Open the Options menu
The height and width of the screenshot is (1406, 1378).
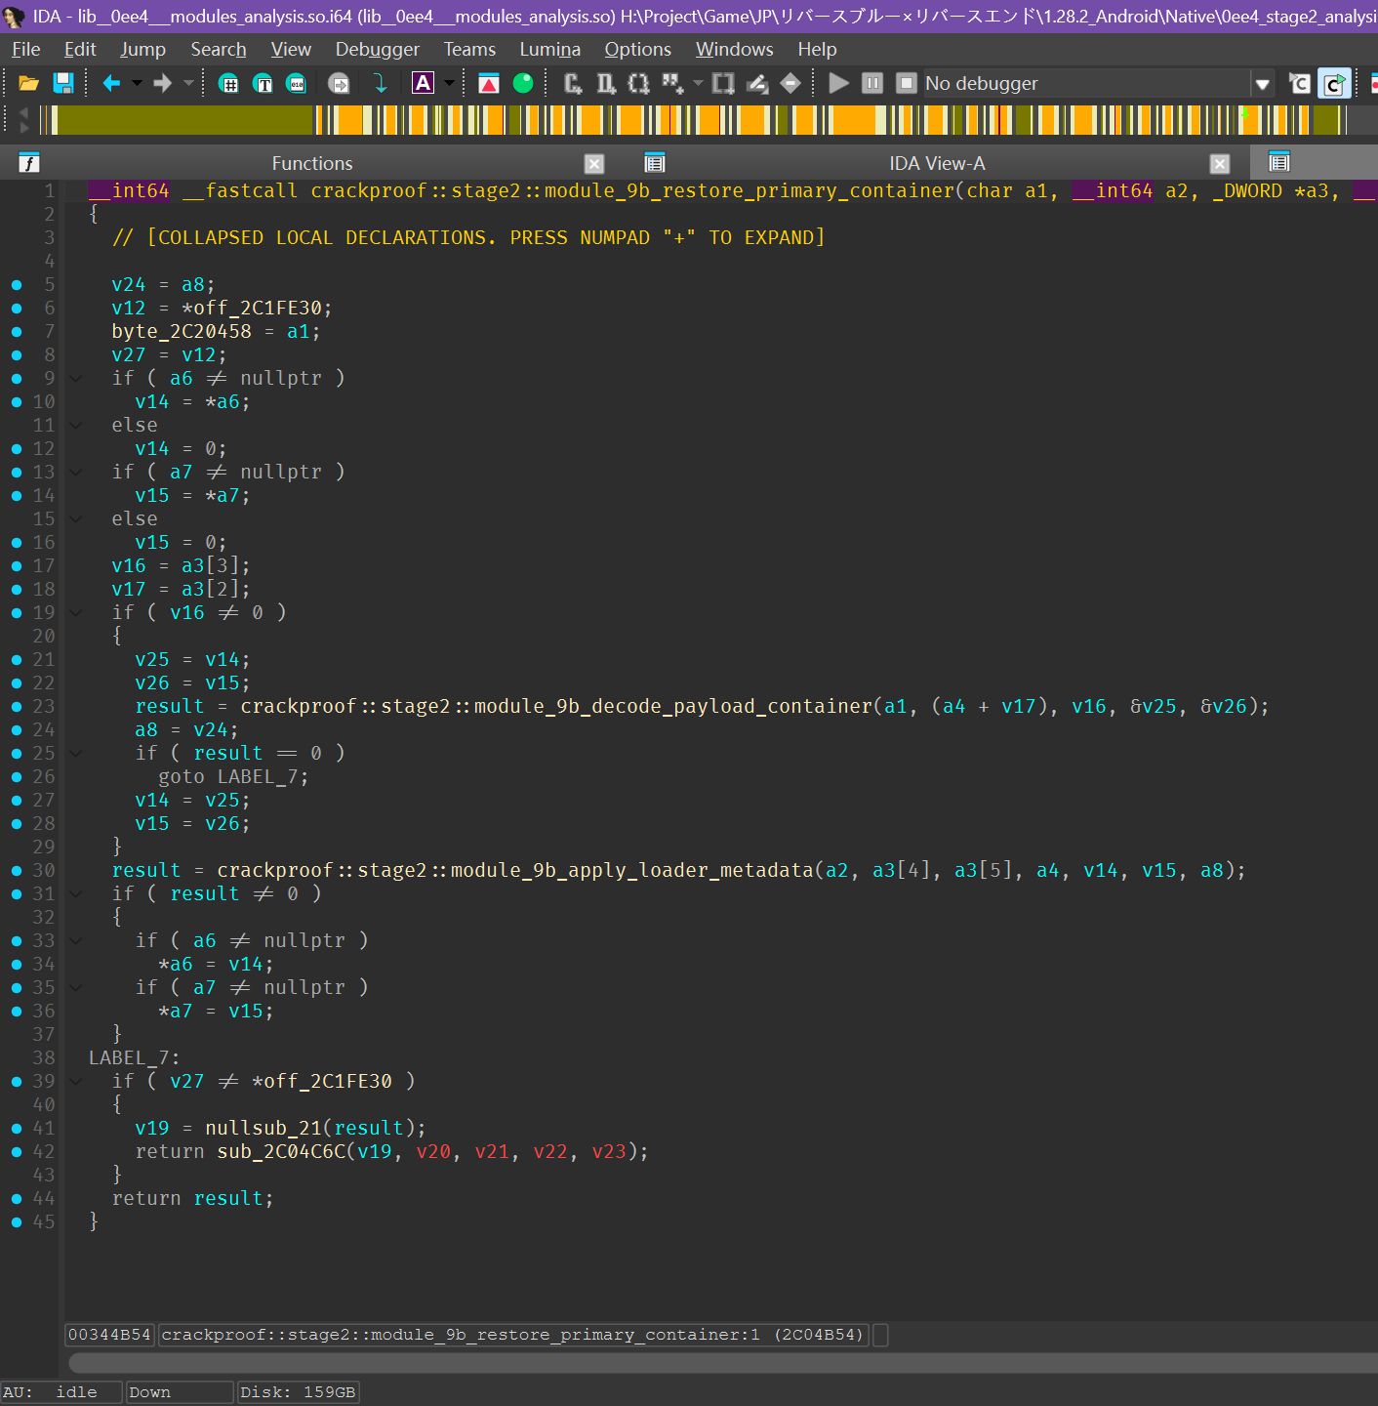coord(637,49)
